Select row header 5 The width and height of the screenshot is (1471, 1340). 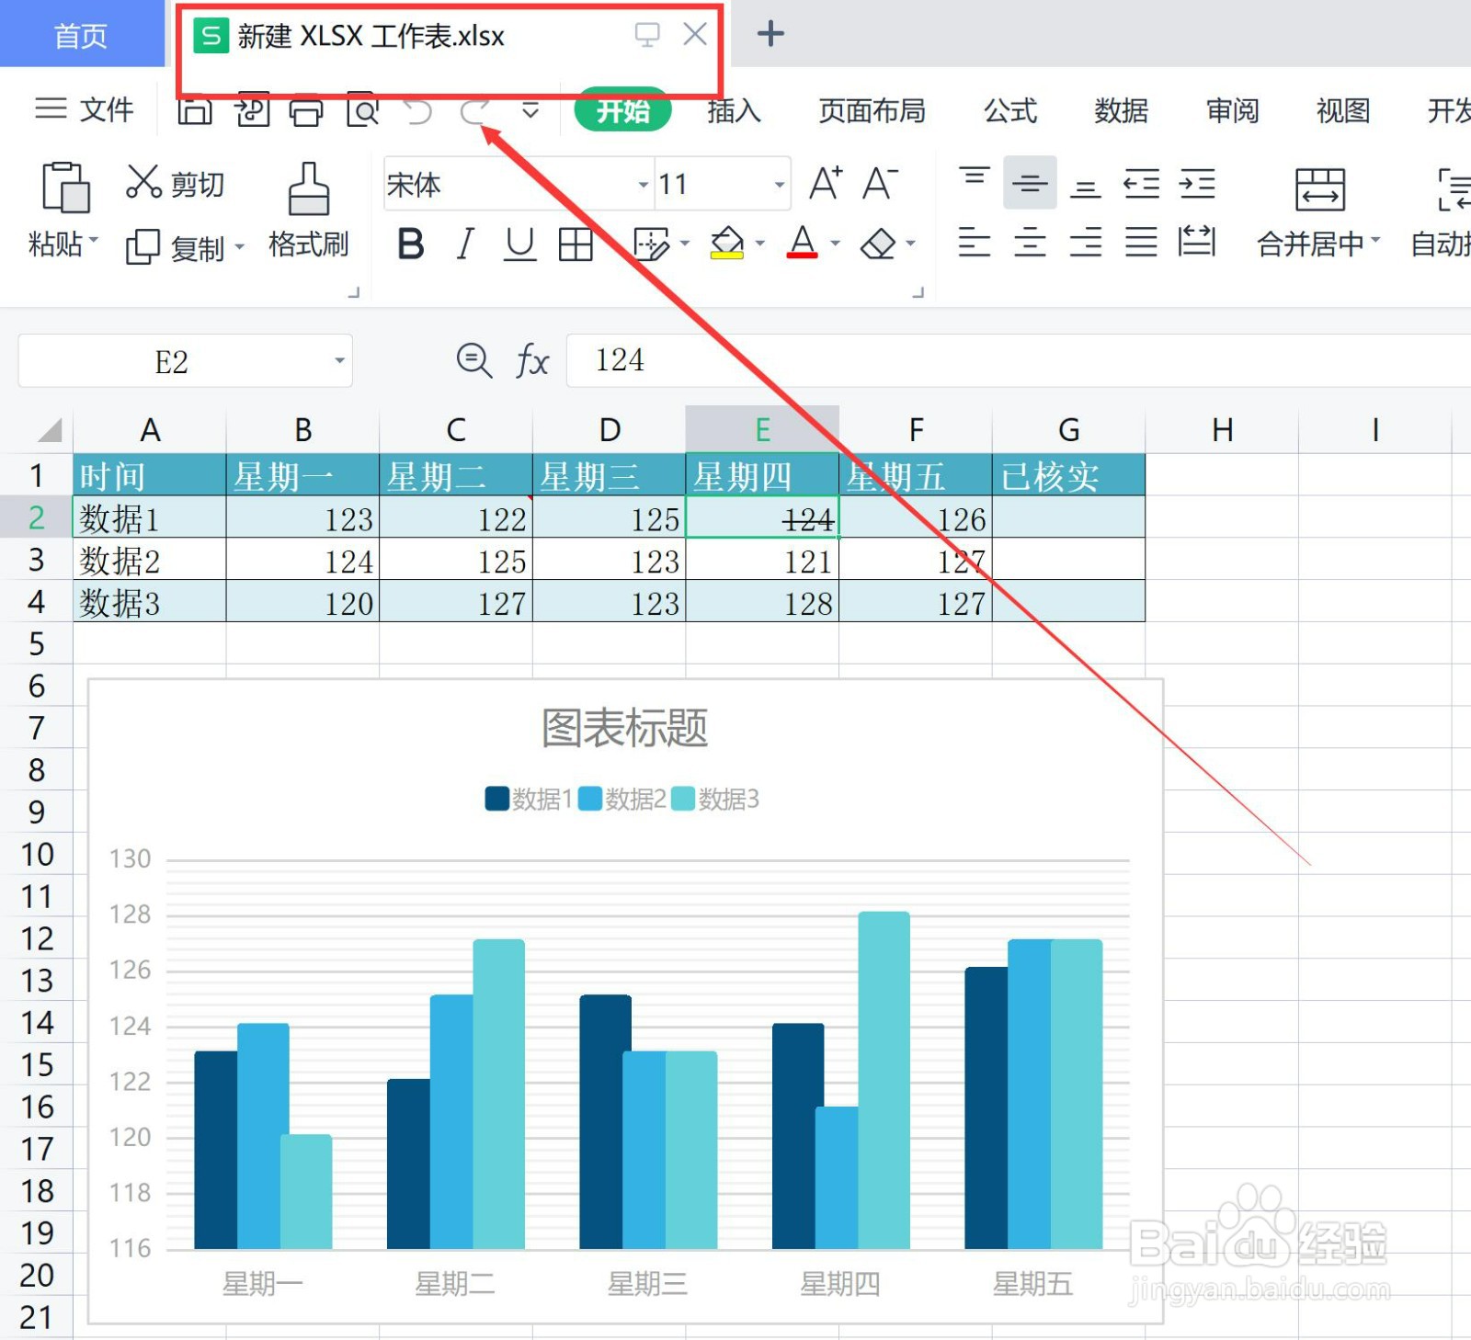37,643
